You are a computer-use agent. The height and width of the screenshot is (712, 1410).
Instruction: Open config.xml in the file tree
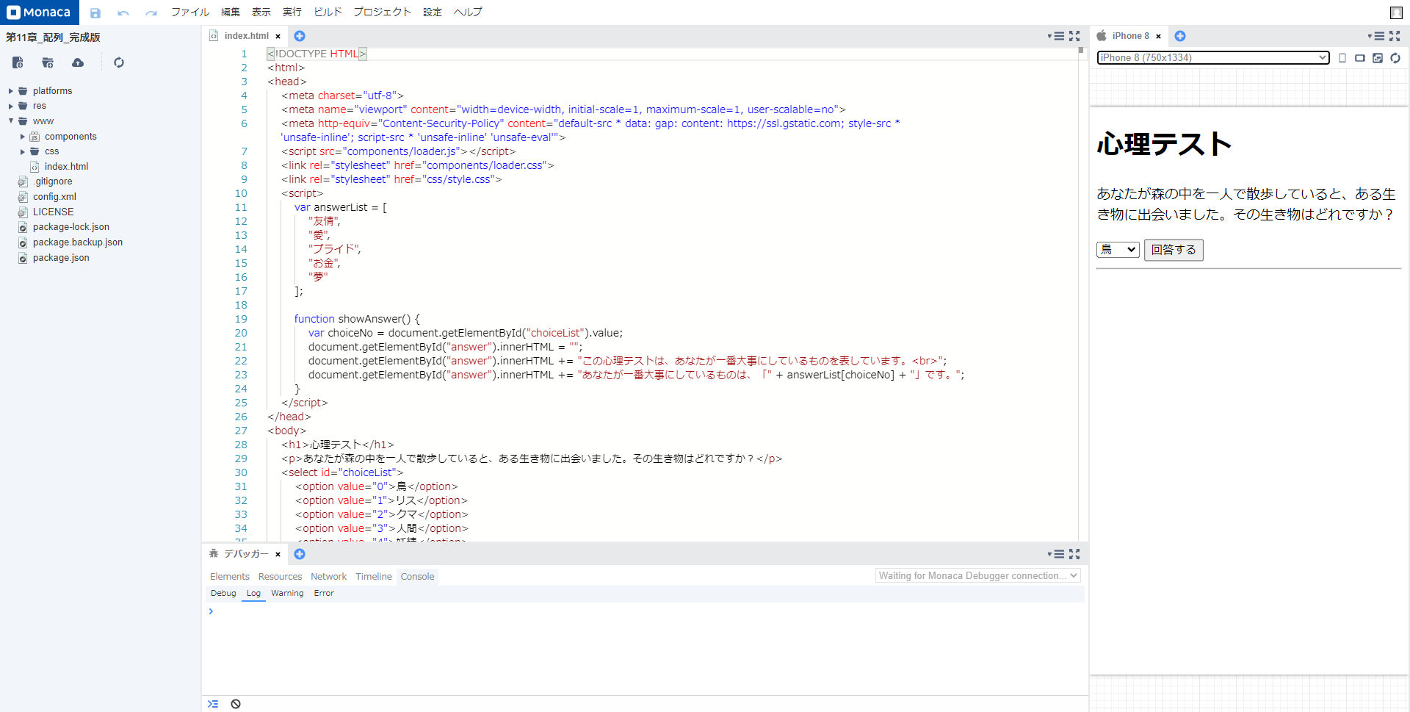point(54,197)
